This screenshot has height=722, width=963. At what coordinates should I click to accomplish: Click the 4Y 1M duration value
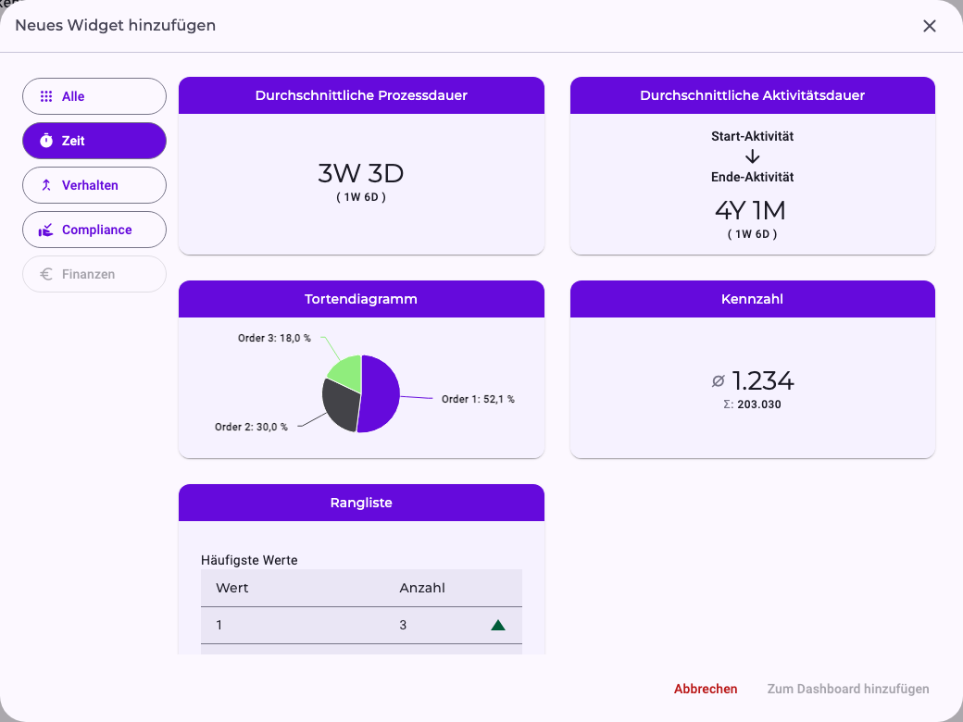pyautogui.click(x=751, y=211)
